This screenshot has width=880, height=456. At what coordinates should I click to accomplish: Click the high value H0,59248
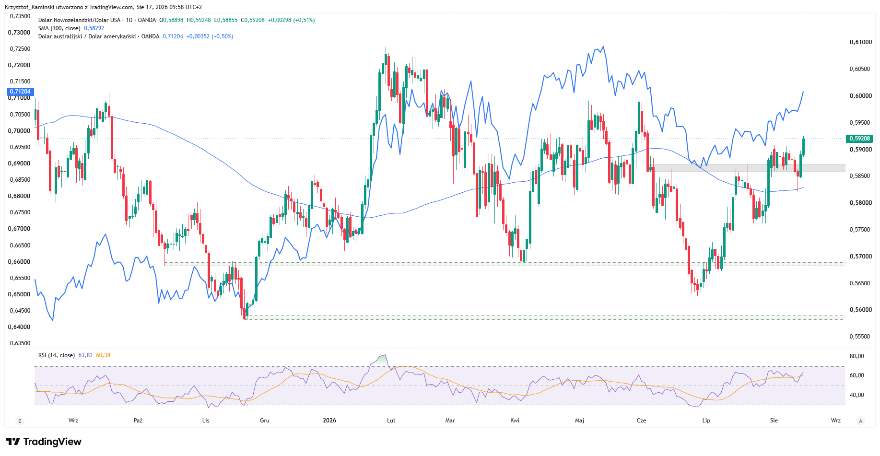coord(199,20)
